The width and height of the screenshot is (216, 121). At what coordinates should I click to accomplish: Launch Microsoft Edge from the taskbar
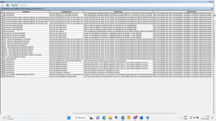pos(104,117)
